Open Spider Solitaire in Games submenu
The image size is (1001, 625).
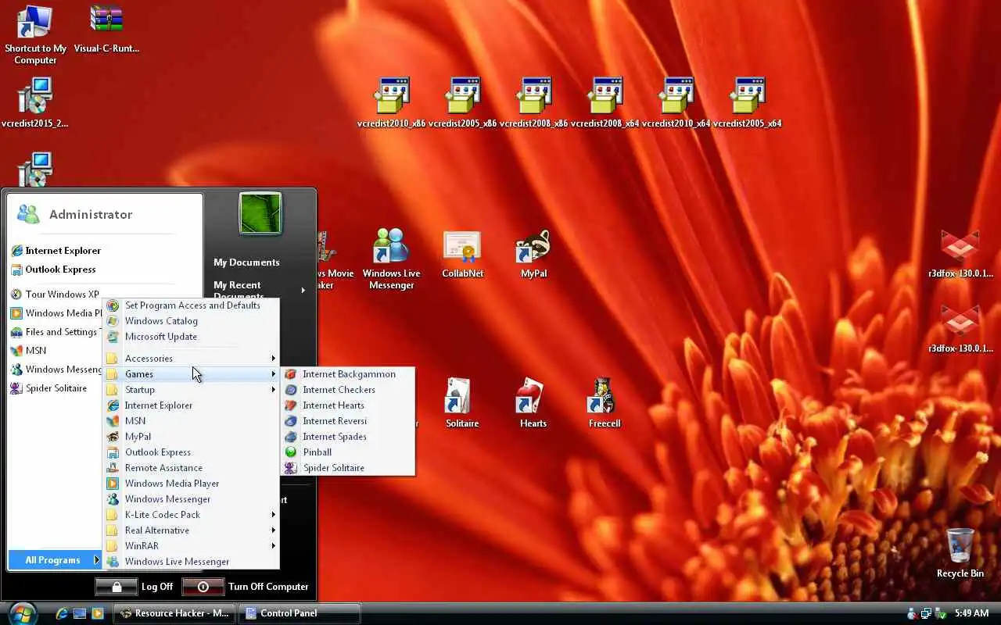pyautogui.click(x=348, y=468)
